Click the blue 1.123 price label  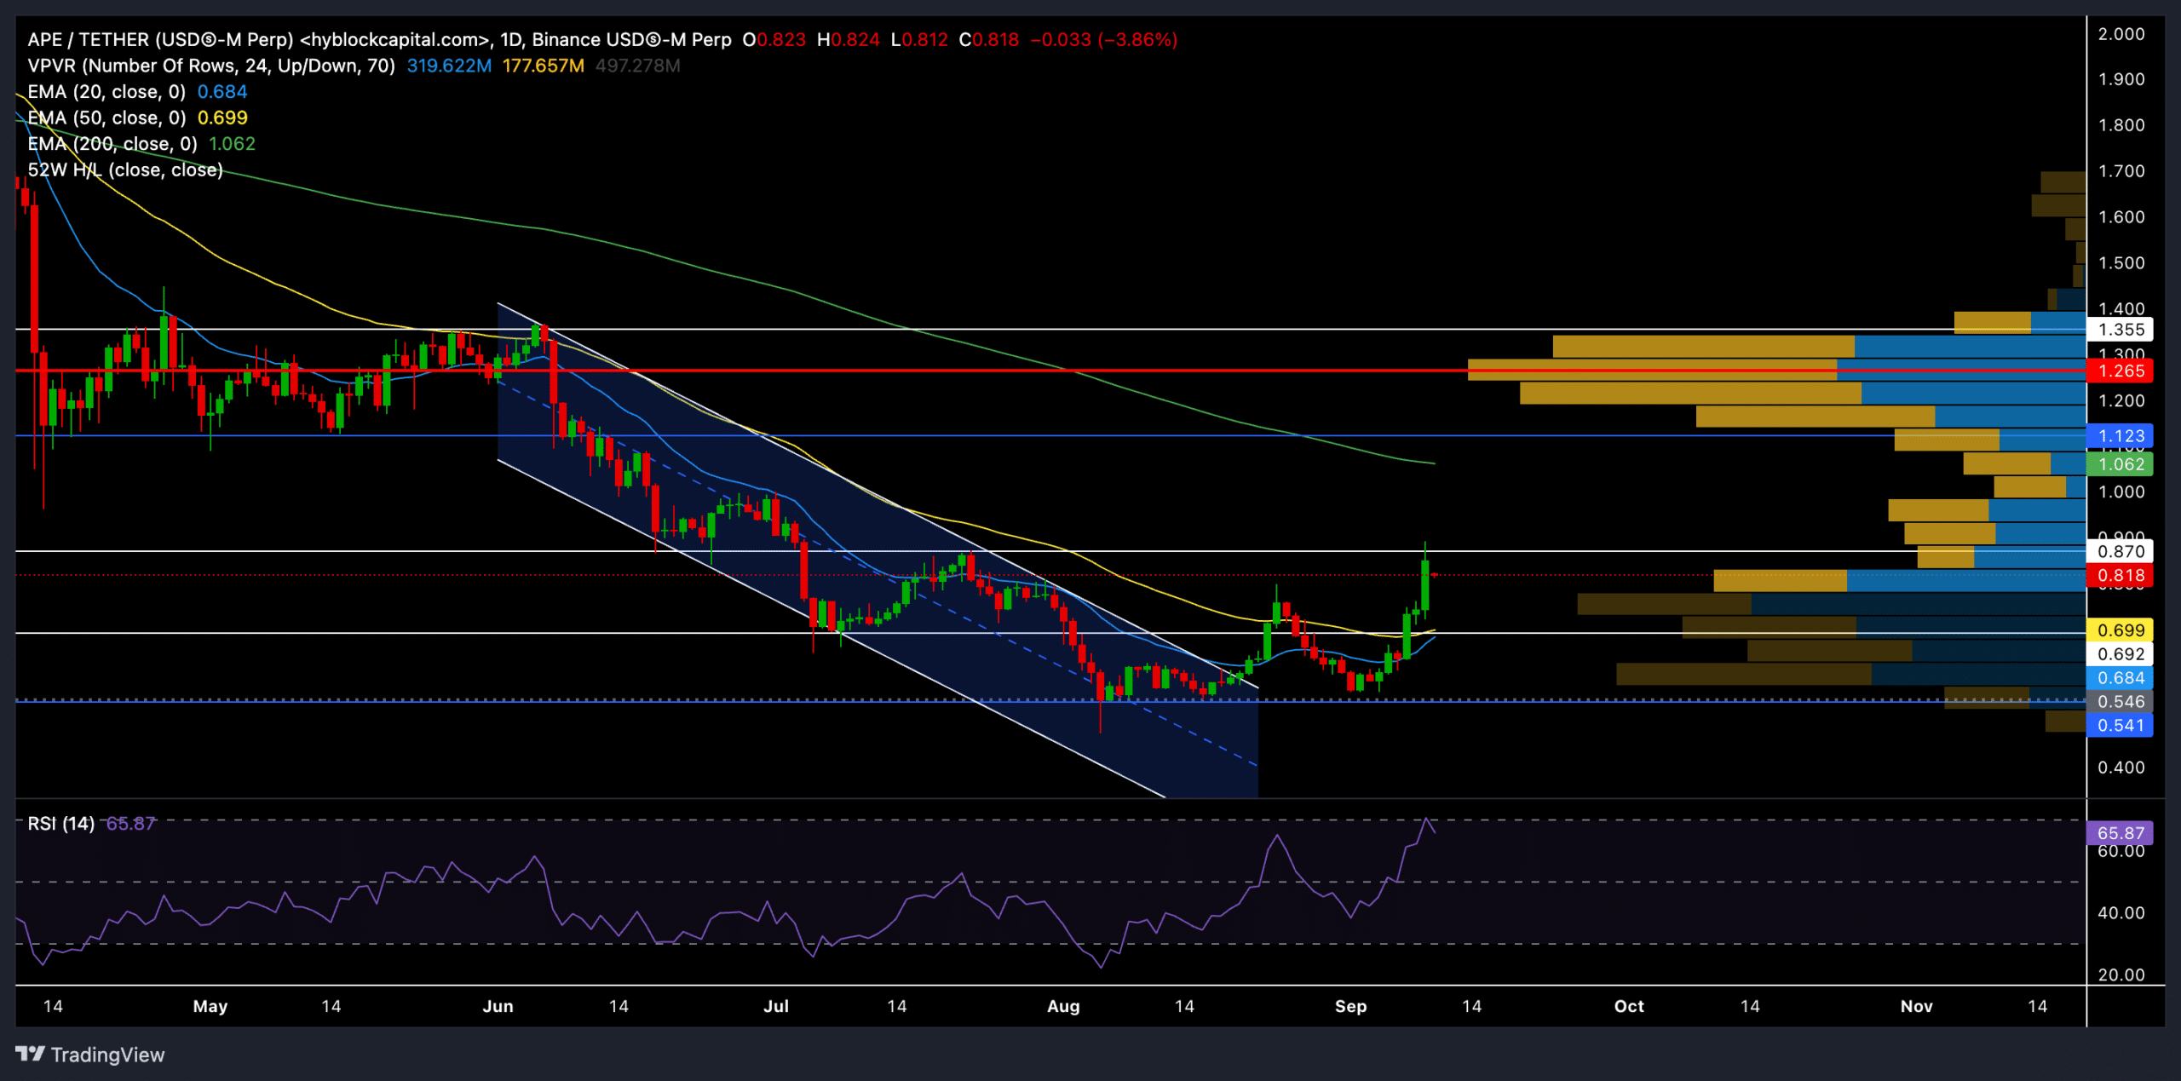pyautogui.click(x=2120, y=436)
